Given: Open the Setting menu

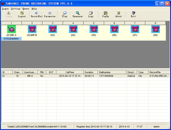Looking at the screenshot, I should (x=16, y=9).
